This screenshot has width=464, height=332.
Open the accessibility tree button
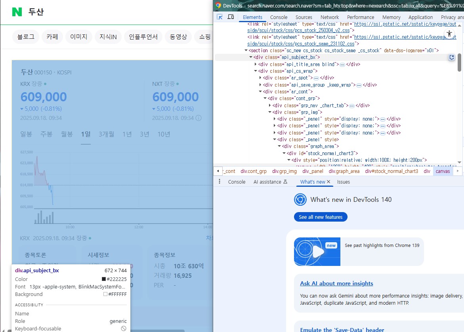click(449, 33)
